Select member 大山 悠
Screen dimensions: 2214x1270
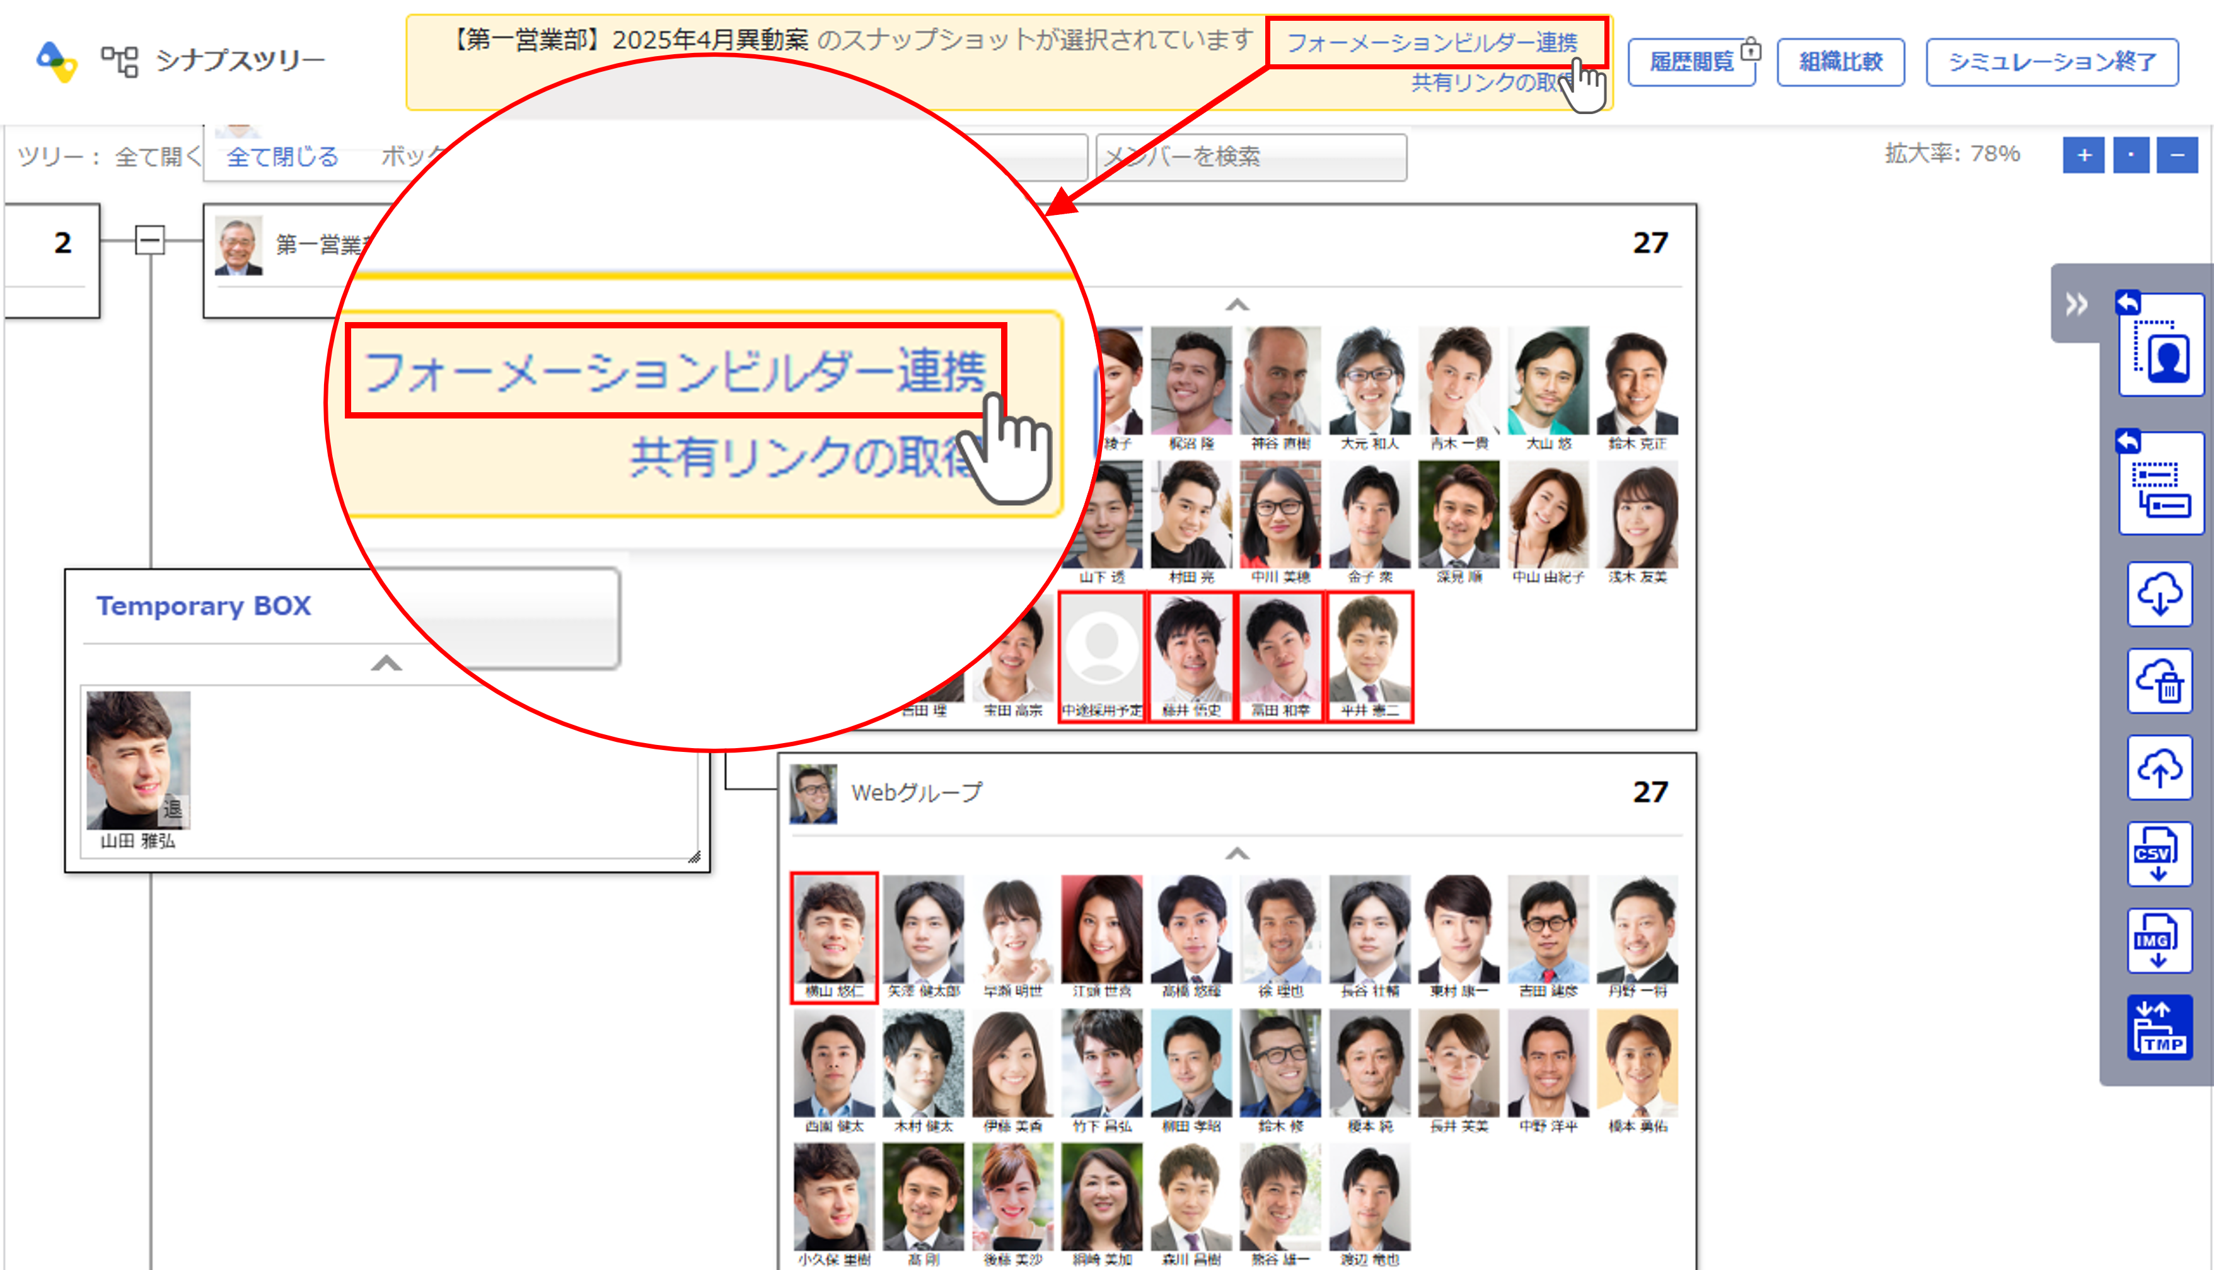[x=1548, y=389]
